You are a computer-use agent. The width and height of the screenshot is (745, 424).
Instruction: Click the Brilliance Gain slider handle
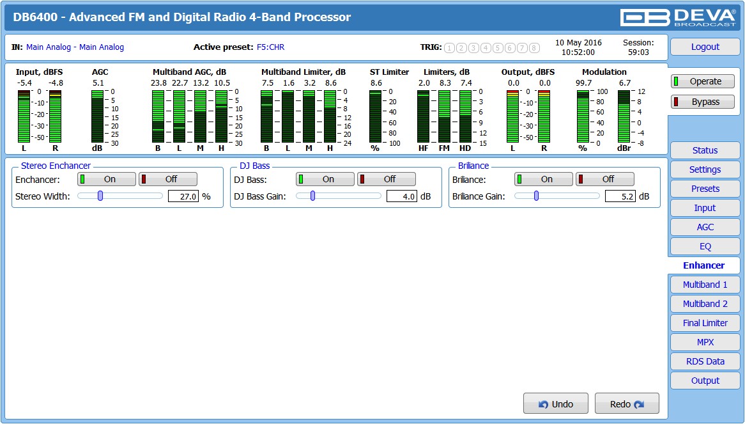click(537, 196)
